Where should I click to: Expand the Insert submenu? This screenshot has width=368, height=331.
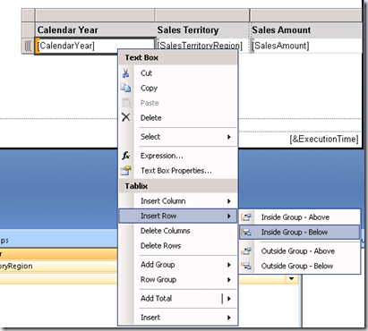point(178,318)
